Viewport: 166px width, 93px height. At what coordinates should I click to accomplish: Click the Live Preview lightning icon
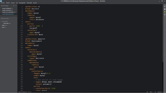point(165,6)
